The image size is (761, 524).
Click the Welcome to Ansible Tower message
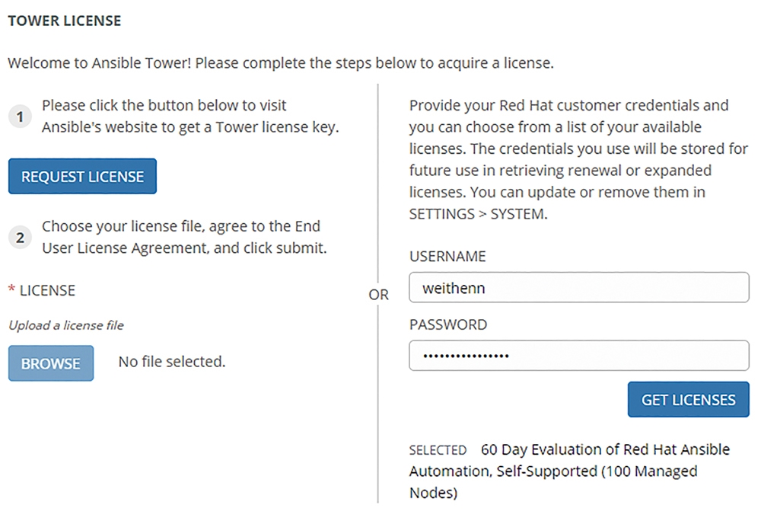point(281,63)
